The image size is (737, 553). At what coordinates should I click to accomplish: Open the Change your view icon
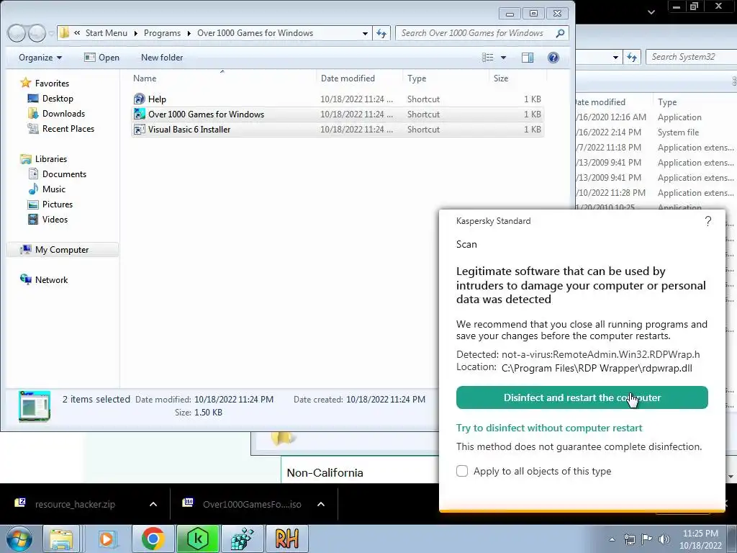(488, 58)
